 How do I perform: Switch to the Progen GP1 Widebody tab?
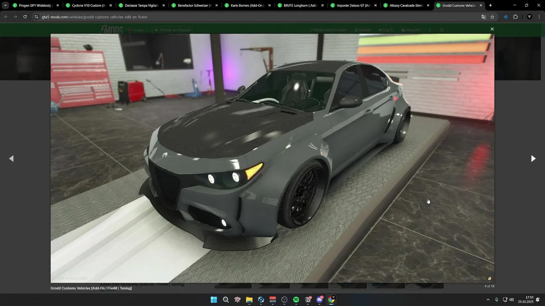(x=35, y=6)
